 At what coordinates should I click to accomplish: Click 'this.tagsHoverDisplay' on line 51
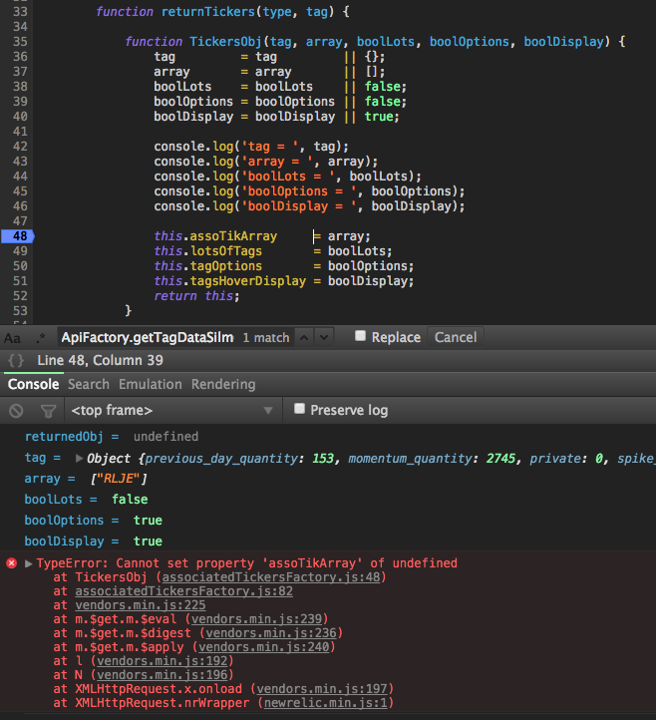point(229,281)
